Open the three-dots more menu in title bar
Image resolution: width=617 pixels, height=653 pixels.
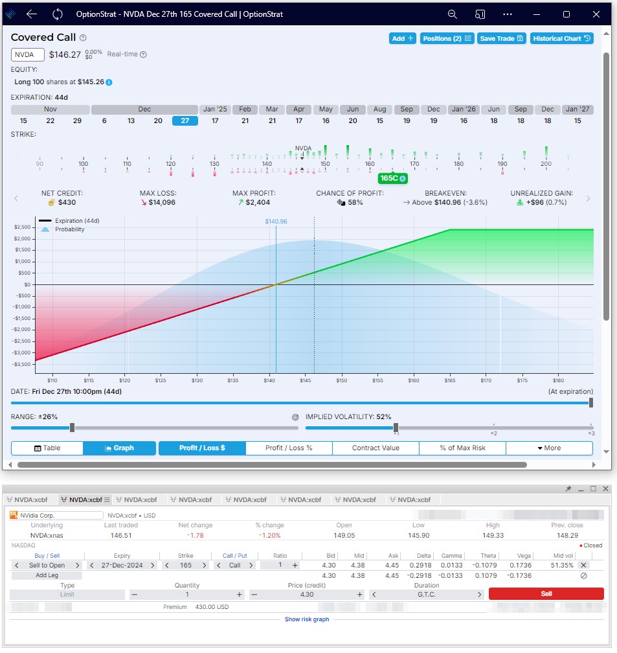(x=507, y=14)
